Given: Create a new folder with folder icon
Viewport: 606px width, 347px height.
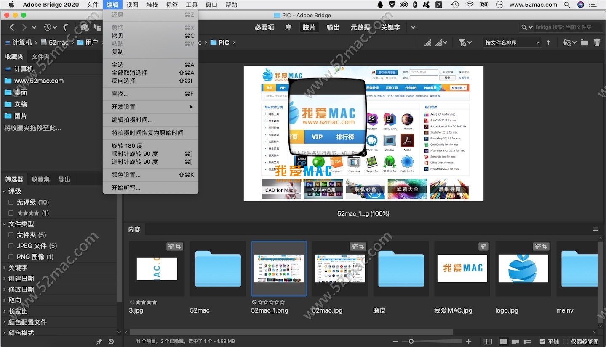Looking at the screenshot, I should (x=585, y=42).
